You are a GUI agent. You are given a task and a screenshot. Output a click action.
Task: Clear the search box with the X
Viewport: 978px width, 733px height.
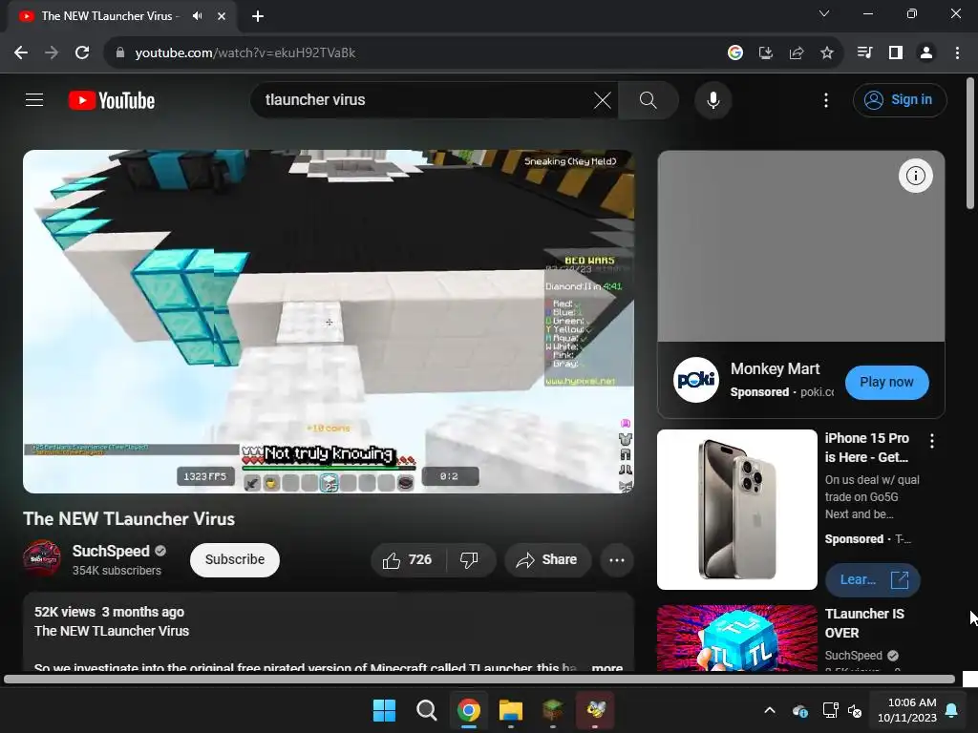pyautogui.click(x=602, y=99)
